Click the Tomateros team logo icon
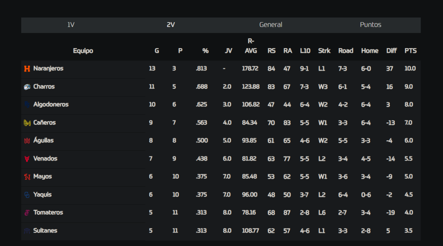Image resolution: width=443 pixels, height=246 pixels. pos(27,213)
